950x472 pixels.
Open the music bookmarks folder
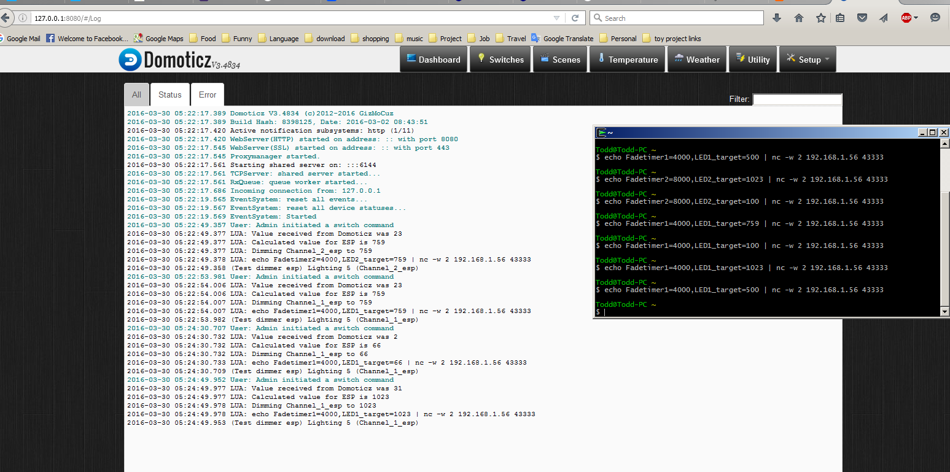click(x=409, y=38)
